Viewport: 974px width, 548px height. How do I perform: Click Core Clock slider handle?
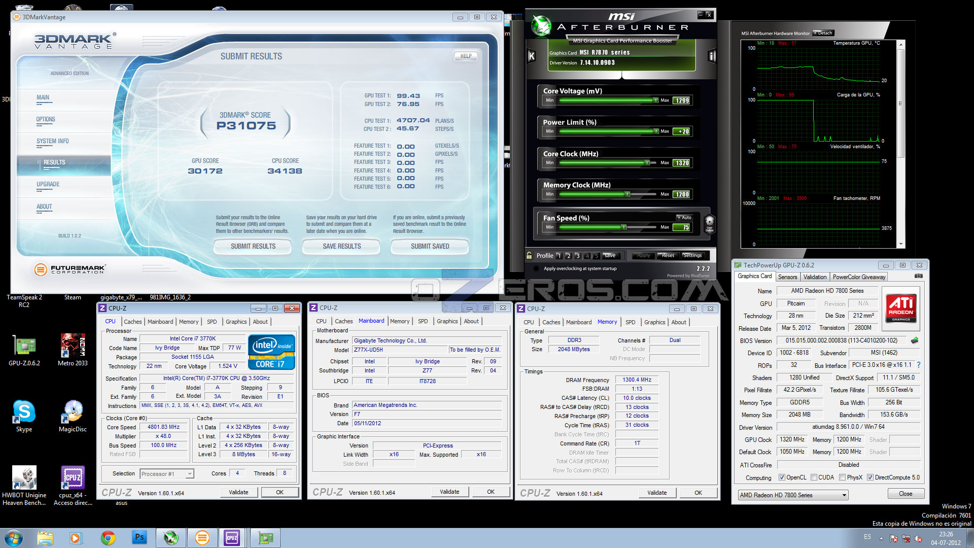point(647,163)
